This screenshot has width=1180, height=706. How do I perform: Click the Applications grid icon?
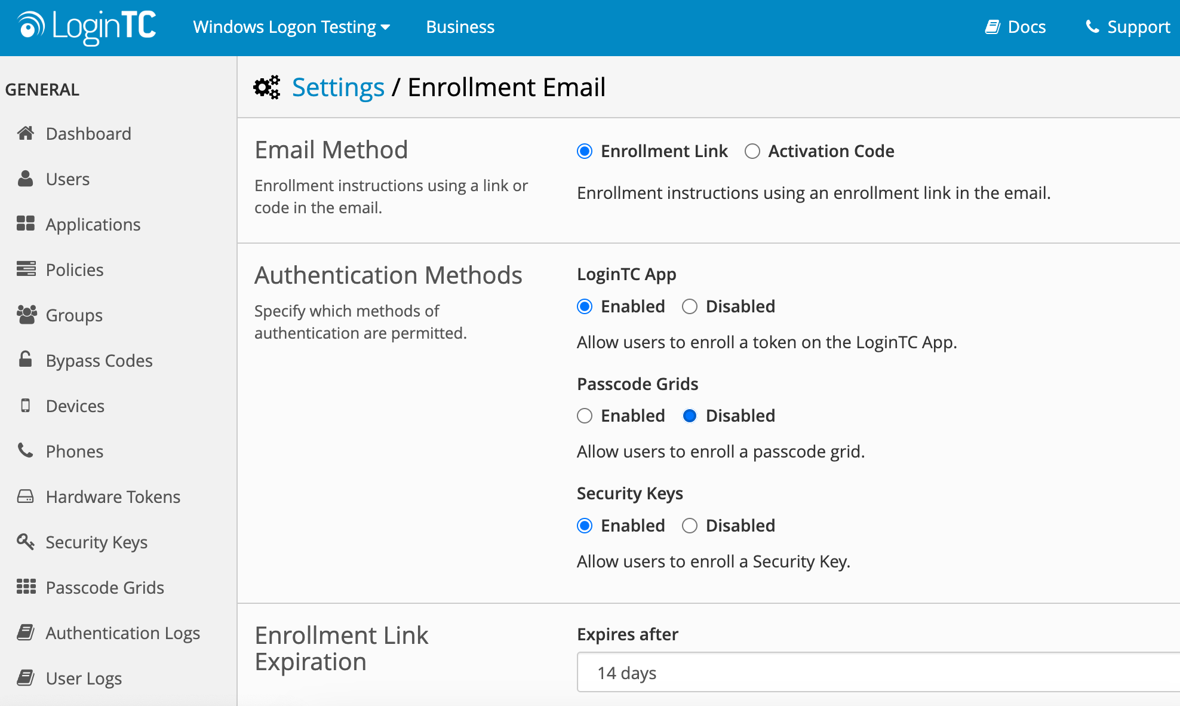(26, 224)
